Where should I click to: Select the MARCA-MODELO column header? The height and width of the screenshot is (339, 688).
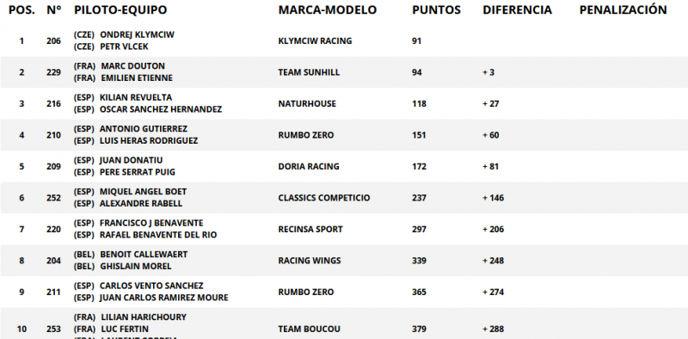(x=328, y=10)
